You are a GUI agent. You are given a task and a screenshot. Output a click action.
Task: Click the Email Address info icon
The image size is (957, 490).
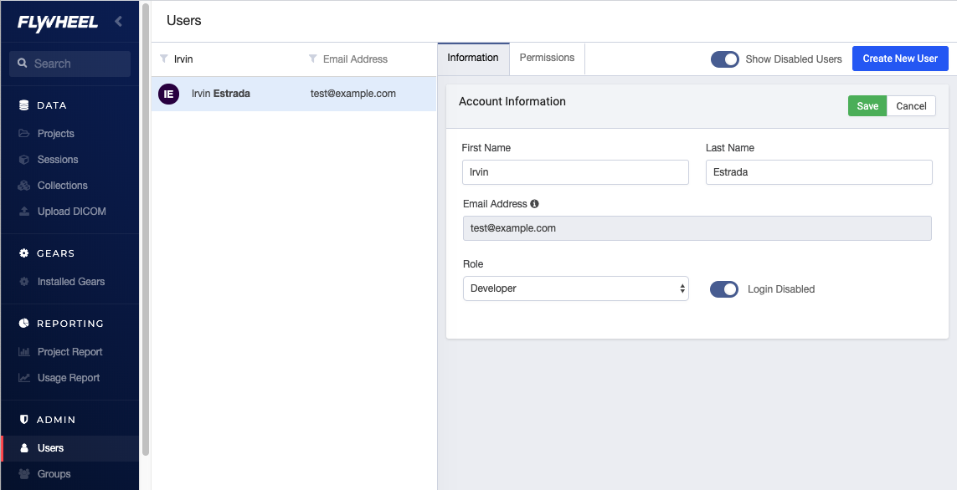pyautogui.click(x=534, y=203)
